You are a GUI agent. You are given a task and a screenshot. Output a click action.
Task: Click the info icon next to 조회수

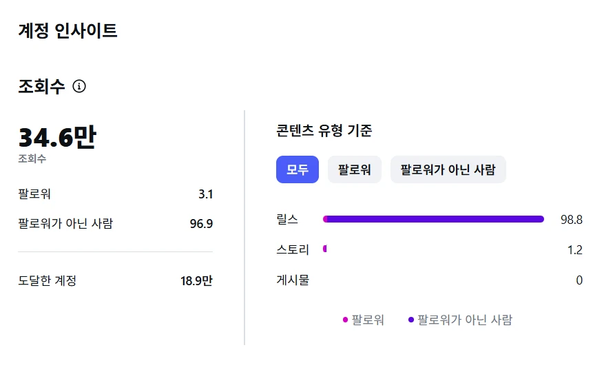tap(79, 87)
